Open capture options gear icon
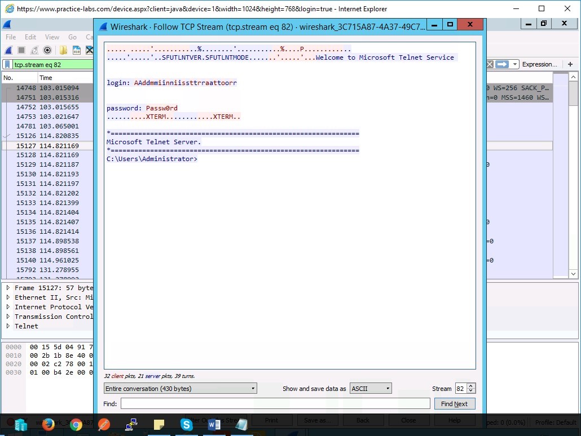This screenshot has width=581, height=436. coord(47,50)
